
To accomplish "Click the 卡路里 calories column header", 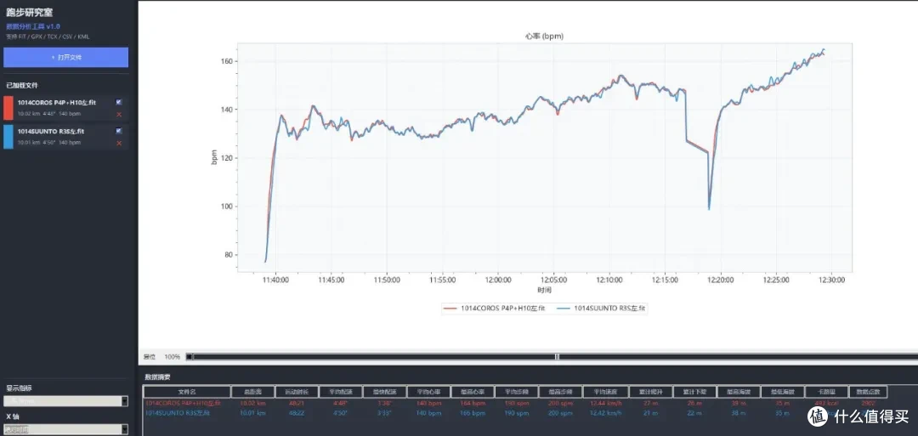I will [825, 392].
